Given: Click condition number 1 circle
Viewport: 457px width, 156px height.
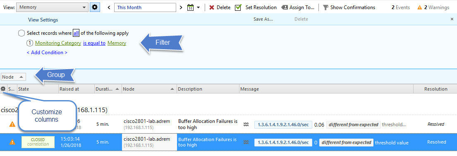Looking at the screenshot, I should 30,43.
